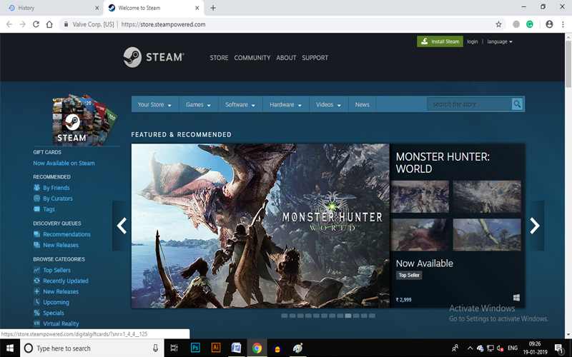Click the login link

click(473, 41)
